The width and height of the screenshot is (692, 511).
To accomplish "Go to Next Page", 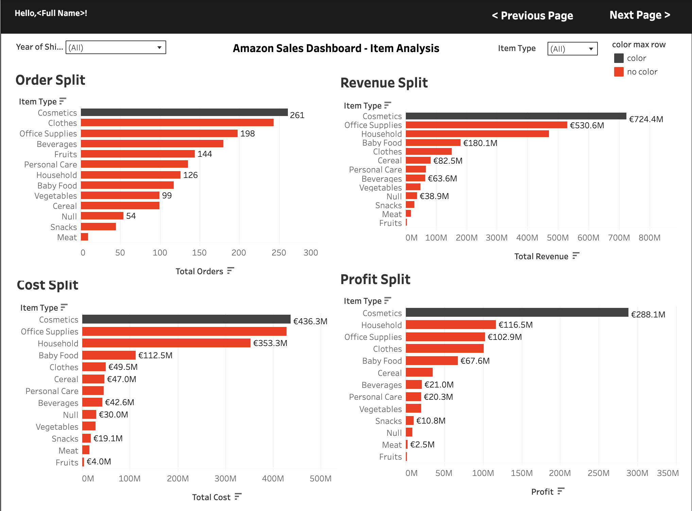I will point(640,15).
